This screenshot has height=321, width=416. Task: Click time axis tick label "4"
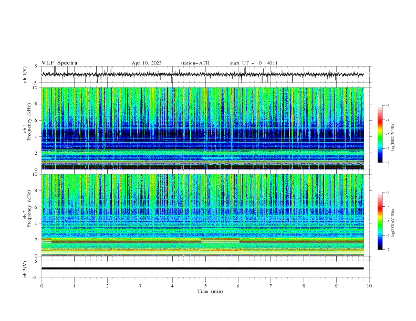[172, 286]
